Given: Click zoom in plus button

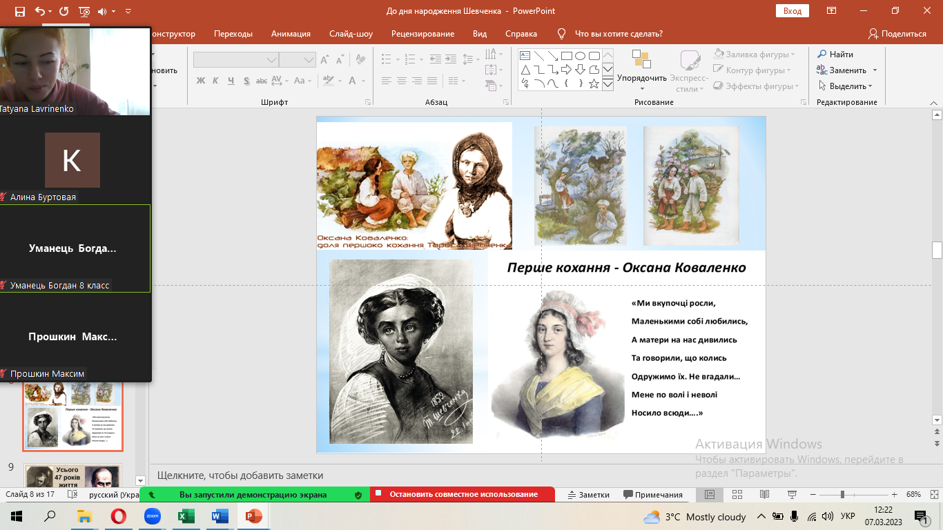Looking at the screenshot, I should point(895,495).
